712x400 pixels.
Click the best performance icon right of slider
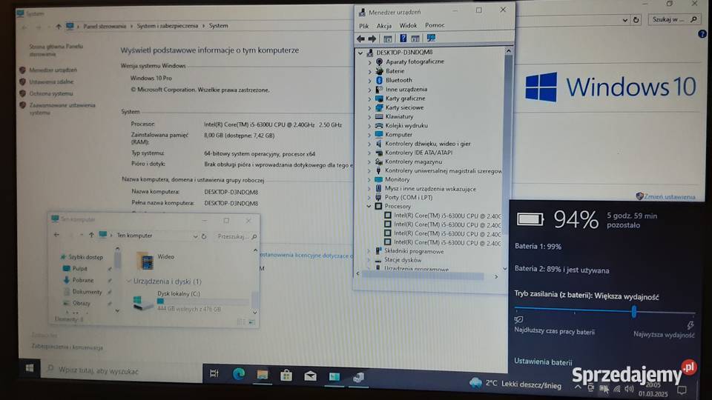pos(690,324)
